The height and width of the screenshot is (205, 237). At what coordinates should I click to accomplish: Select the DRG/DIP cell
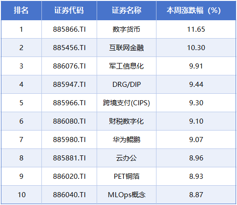pos(127,85)
